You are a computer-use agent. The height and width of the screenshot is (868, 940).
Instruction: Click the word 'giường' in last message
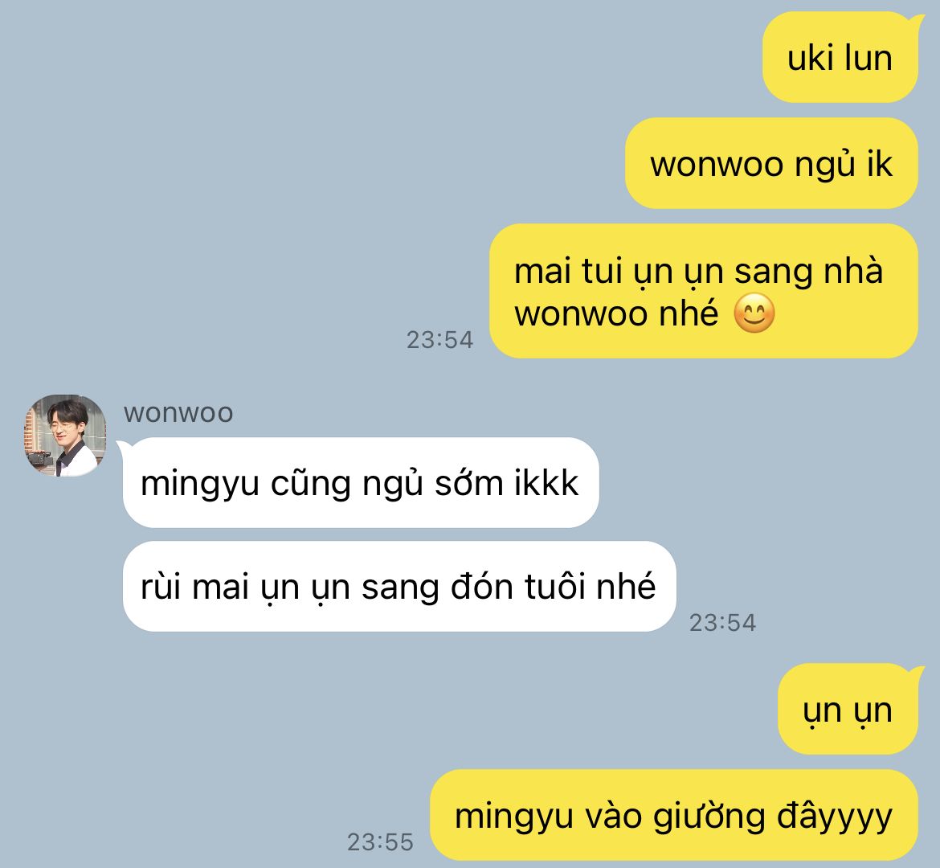click(709, 817)
